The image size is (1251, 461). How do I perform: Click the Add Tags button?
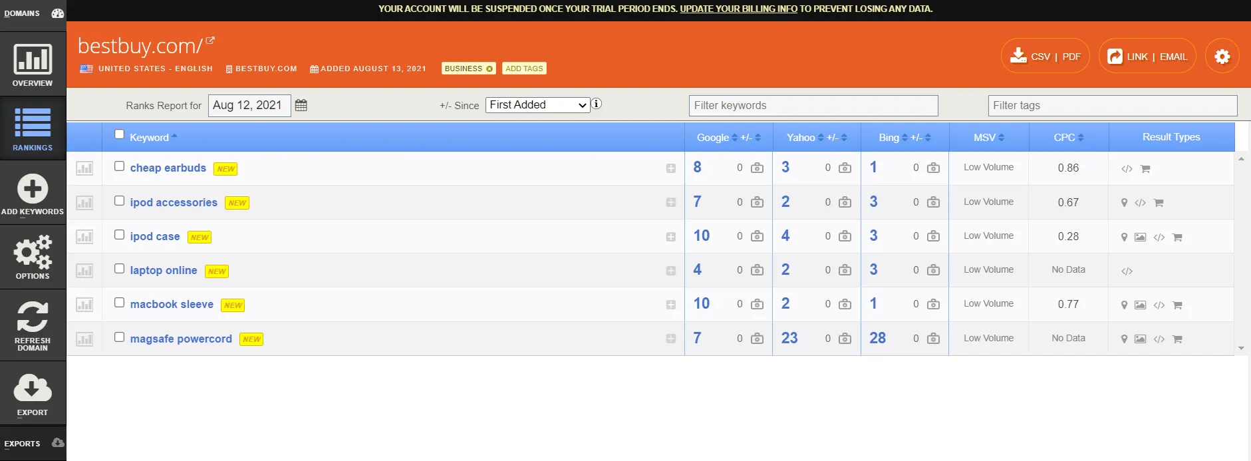click(x=524, y=69)
